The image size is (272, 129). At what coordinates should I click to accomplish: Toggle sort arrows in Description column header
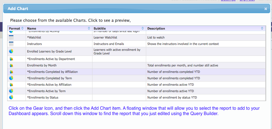click(262, 28)
